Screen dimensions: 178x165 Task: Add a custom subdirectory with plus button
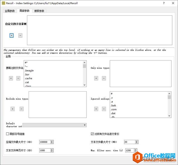[x=11, y=35]
